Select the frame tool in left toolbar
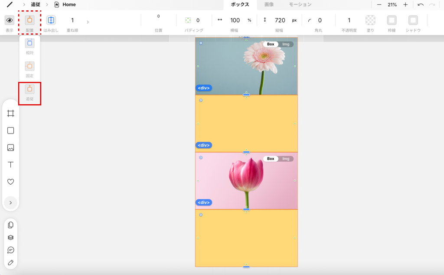 pyautogui.click(x=10, y=113)
